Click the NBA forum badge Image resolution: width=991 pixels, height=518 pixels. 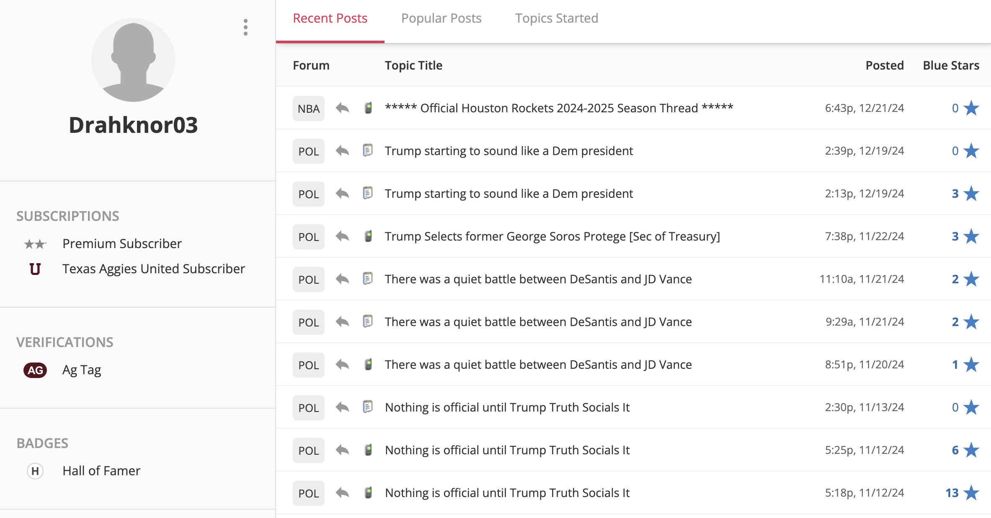click(308, 109)
